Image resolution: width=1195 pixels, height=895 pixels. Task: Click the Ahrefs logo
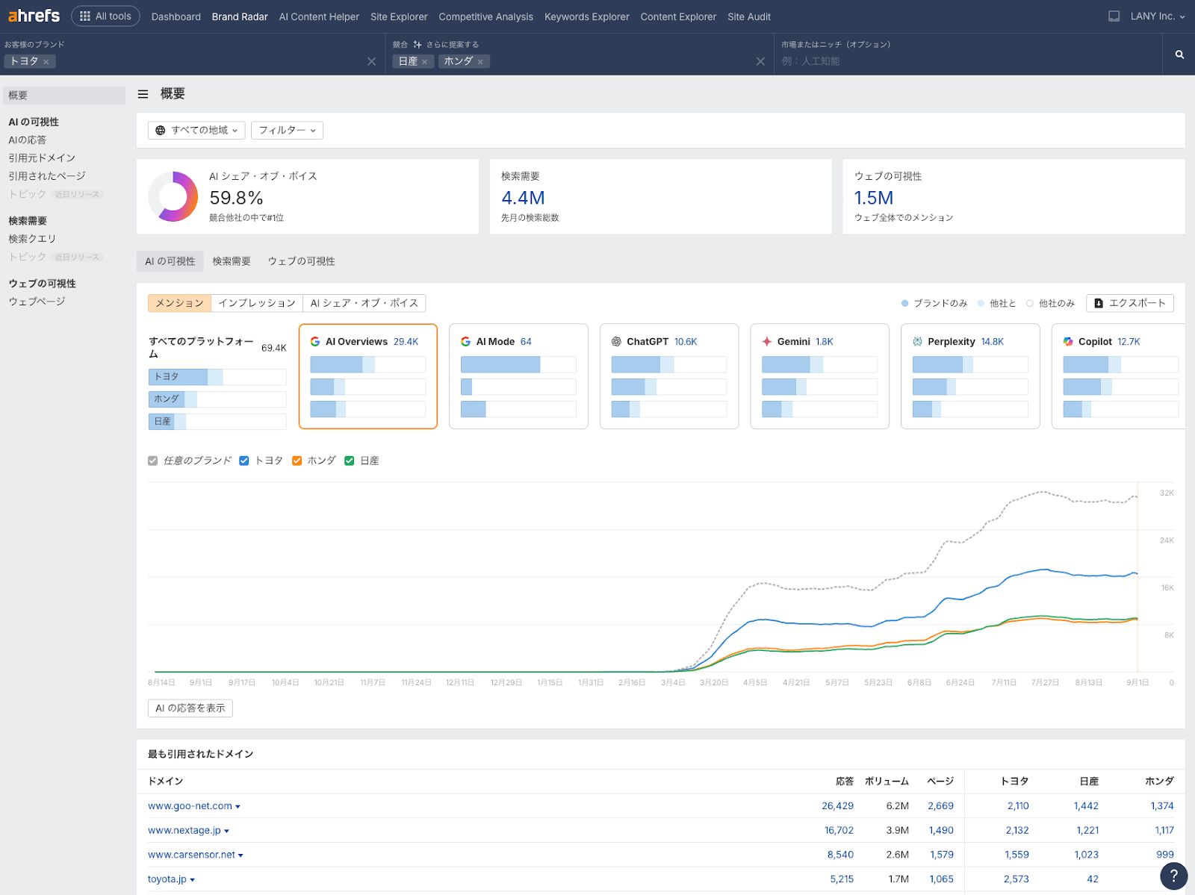[34, 16]
